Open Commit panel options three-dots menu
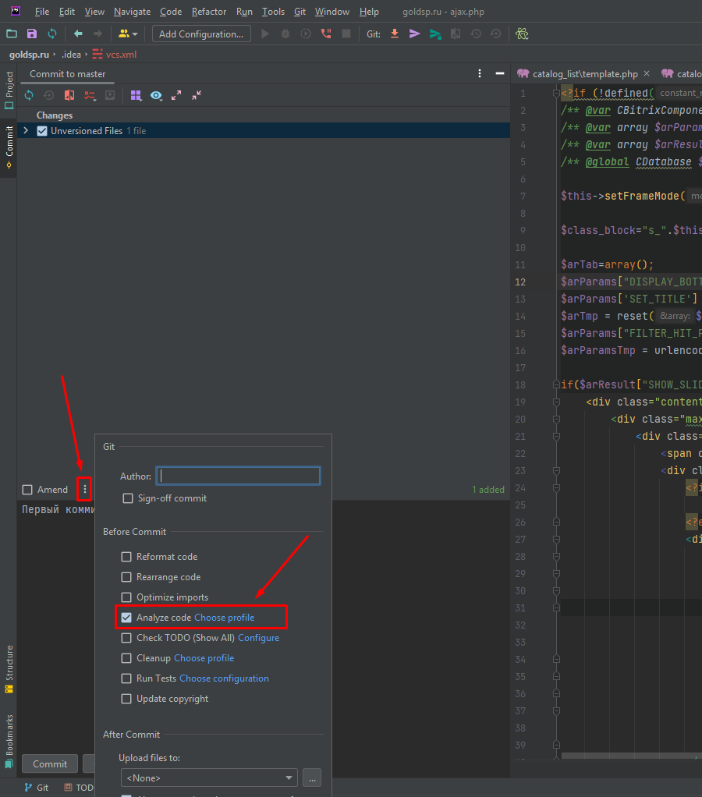 coord(480,74)
